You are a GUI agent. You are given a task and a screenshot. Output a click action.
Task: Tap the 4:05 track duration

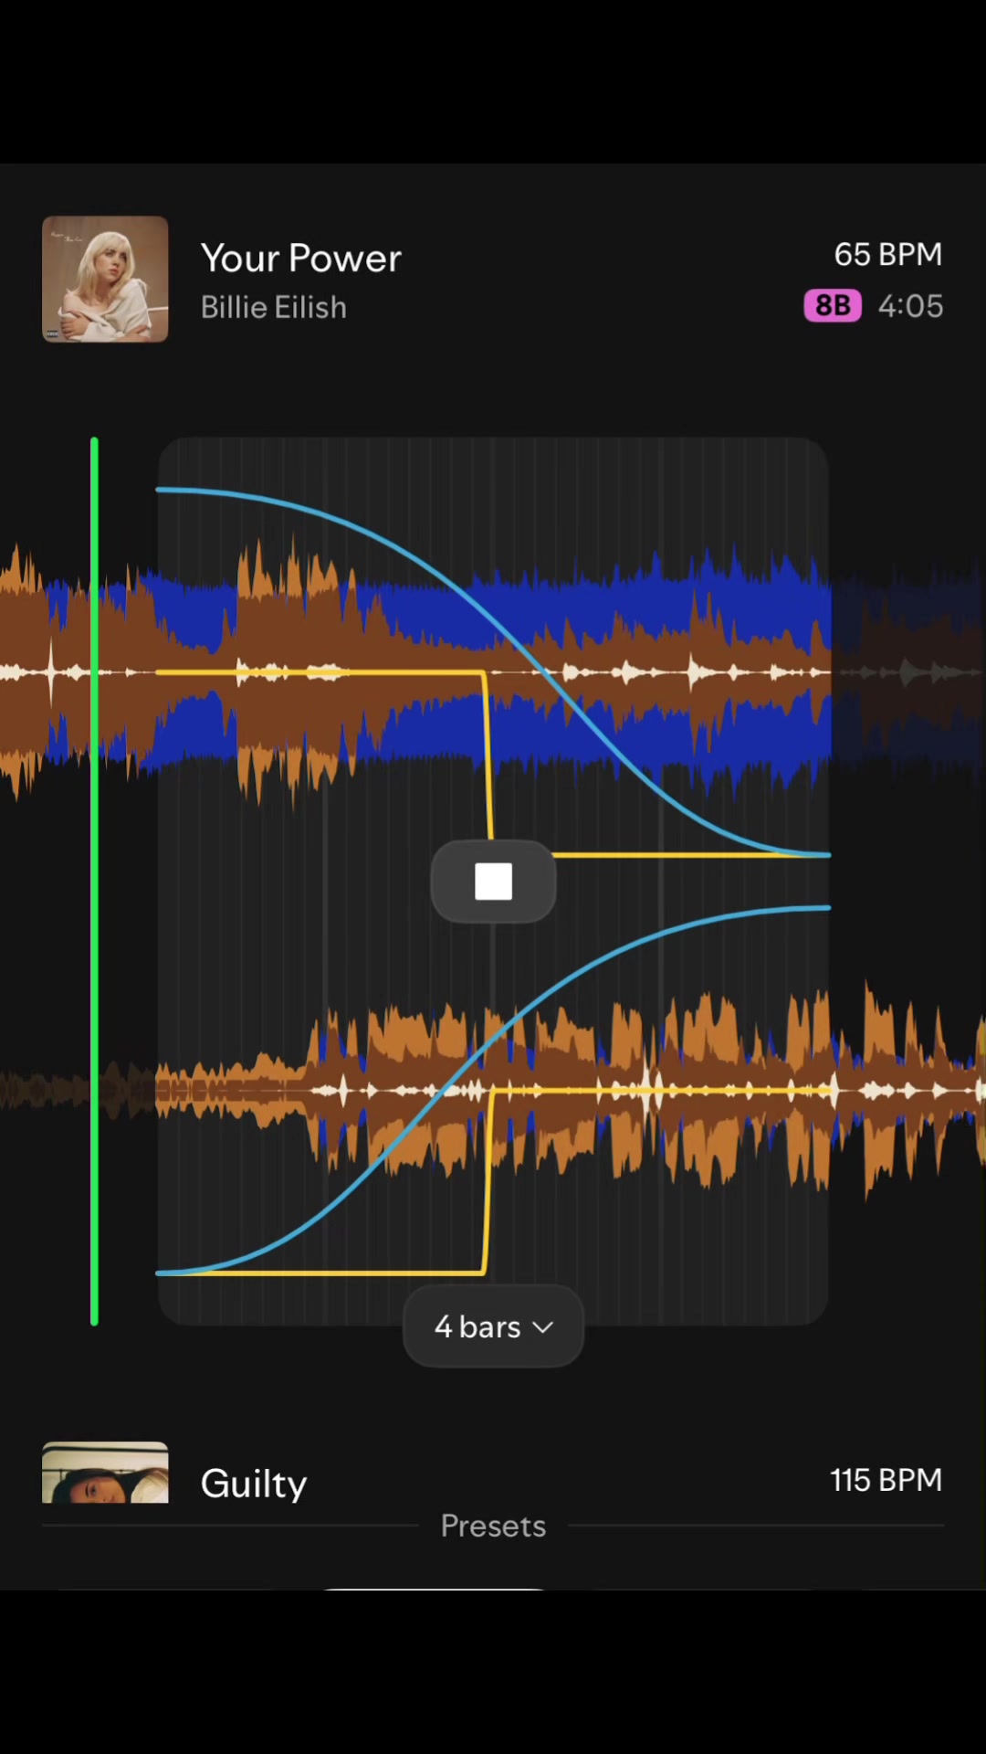(910, 305)
